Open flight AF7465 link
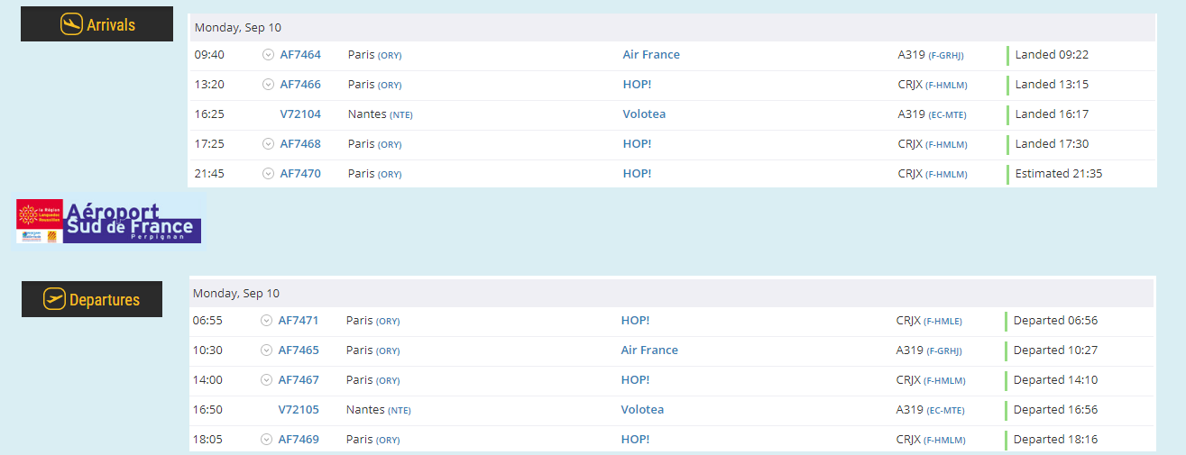 pyautogui.click(x=299, y=350)
